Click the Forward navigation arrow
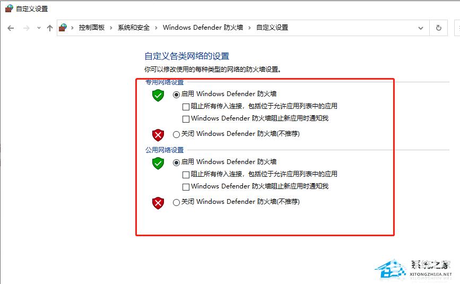The width and height of the screenshot is (460, 284). (27, 28)
